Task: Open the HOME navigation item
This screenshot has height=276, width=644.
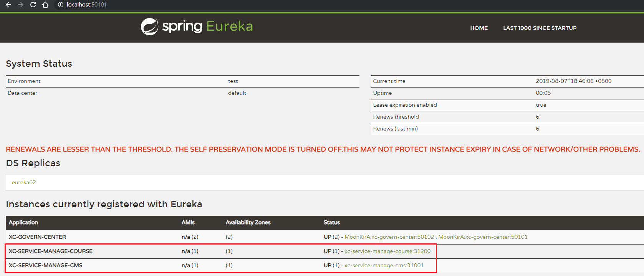Action: (479, 28)
